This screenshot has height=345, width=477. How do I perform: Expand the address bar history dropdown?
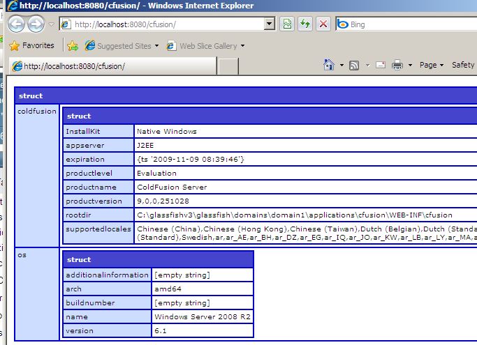pyautogui.click(x=269, y=24)
